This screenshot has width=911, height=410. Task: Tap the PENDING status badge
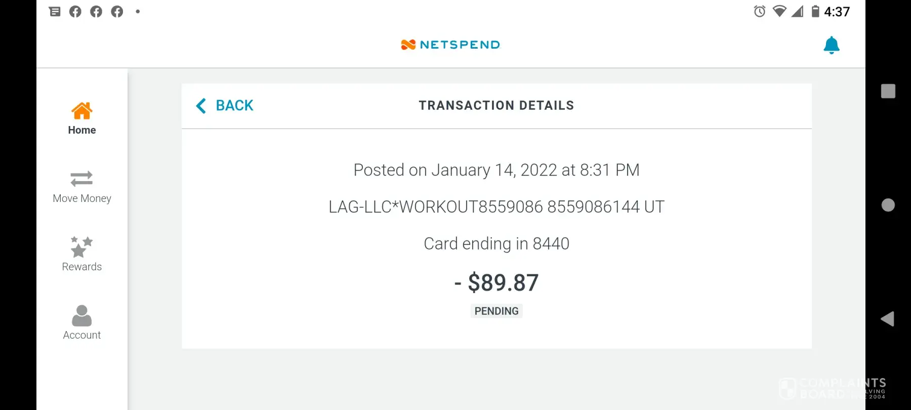click(x=496, y=311)
